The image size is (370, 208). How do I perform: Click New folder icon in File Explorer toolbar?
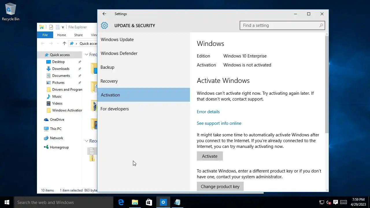click(x=58, y=27)
